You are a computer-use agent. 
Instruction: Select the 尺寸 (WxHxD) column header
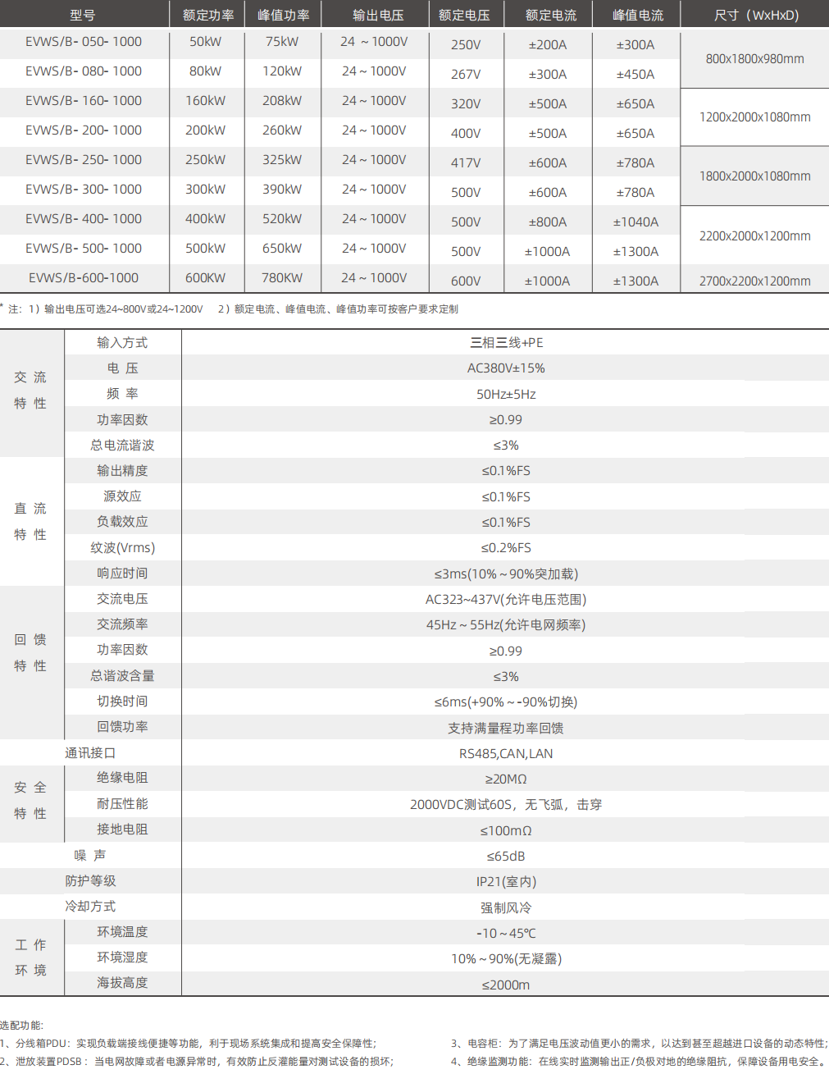pos(755,15)
